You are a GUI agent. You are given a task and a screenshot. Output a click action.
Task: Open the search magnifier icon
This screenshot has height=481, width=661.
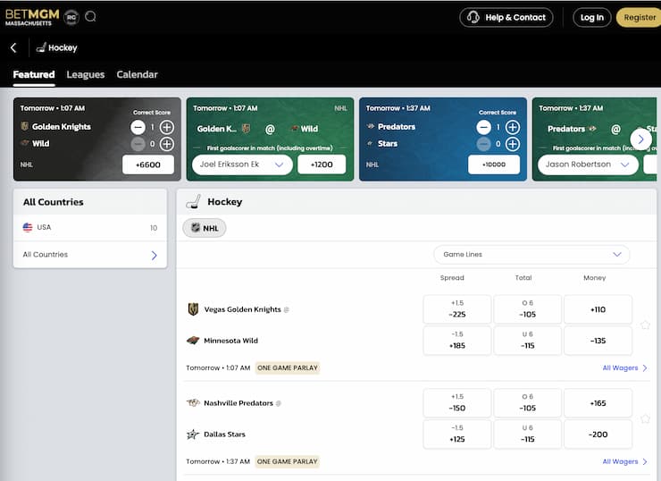(x=90, y=17)
